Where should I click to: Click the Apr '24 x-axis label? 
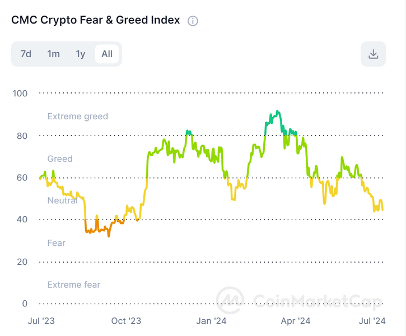(x=296, y=321)
